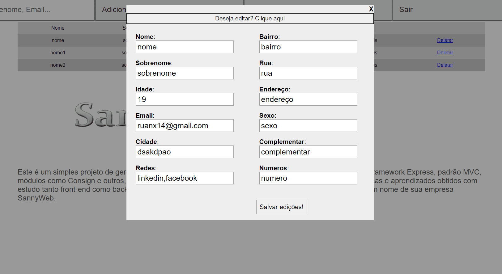Click the search box in top bar
Viewport: 502px width, 274px height.
[46, 10]
